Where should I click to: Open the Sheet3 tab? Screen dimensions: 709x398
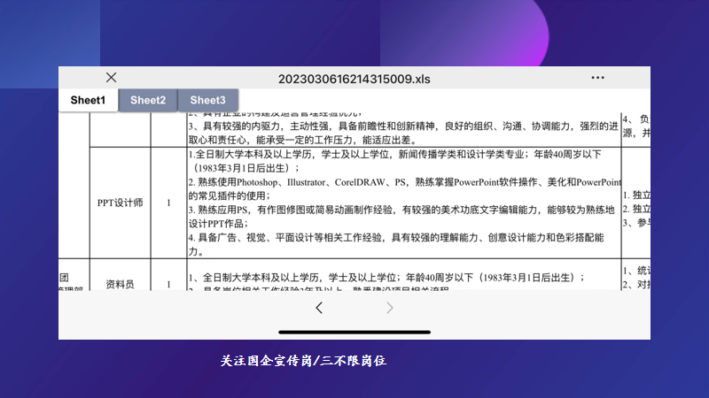(x=207, y=100)
